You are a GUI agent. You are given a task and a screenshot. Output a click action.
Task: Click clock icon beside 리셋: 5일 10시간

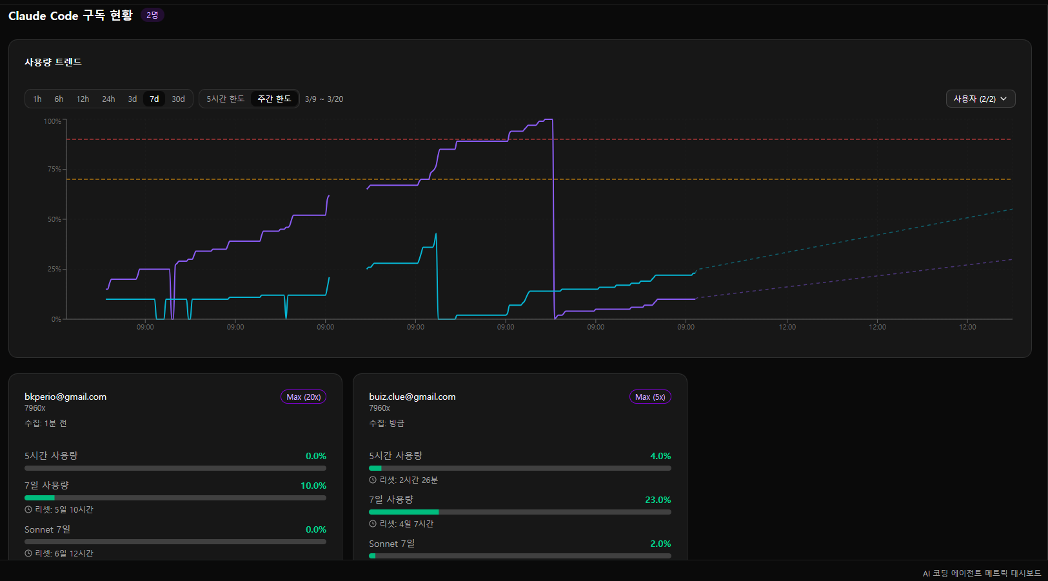point(28,509)
